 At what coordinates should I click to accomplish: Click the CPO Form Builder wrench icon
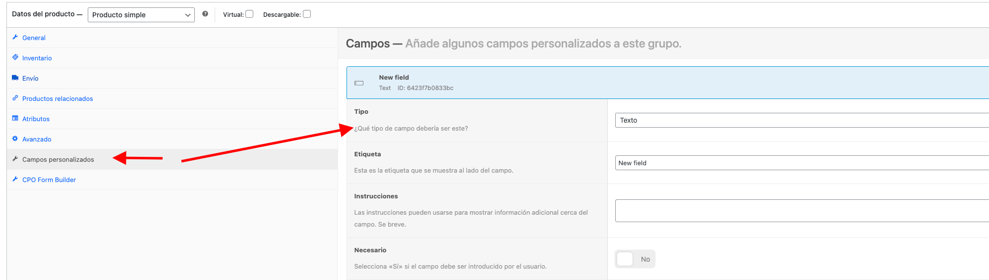pyautogui.click(x=15, y=179)
